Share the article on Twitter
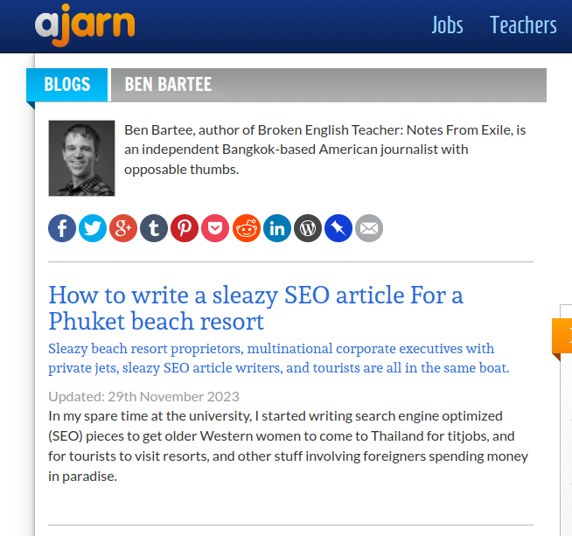572x536 pixels. pyautogui.click(x=93, y=228)
